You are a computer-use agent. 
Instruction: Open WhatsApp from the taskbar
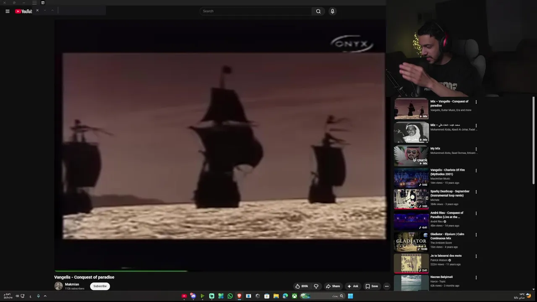pos(230,296)
